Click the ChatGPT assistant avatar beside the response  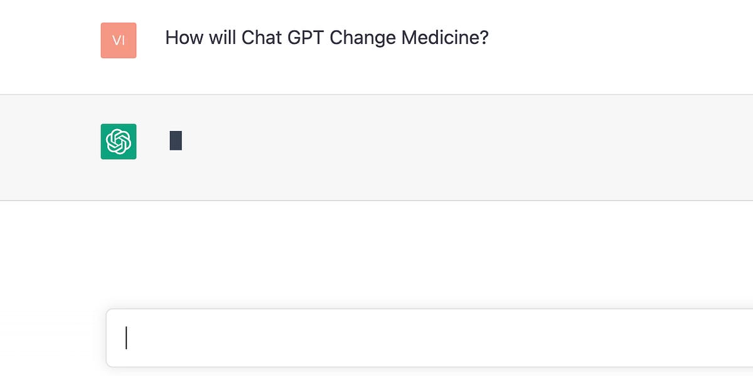click(118, 141)
